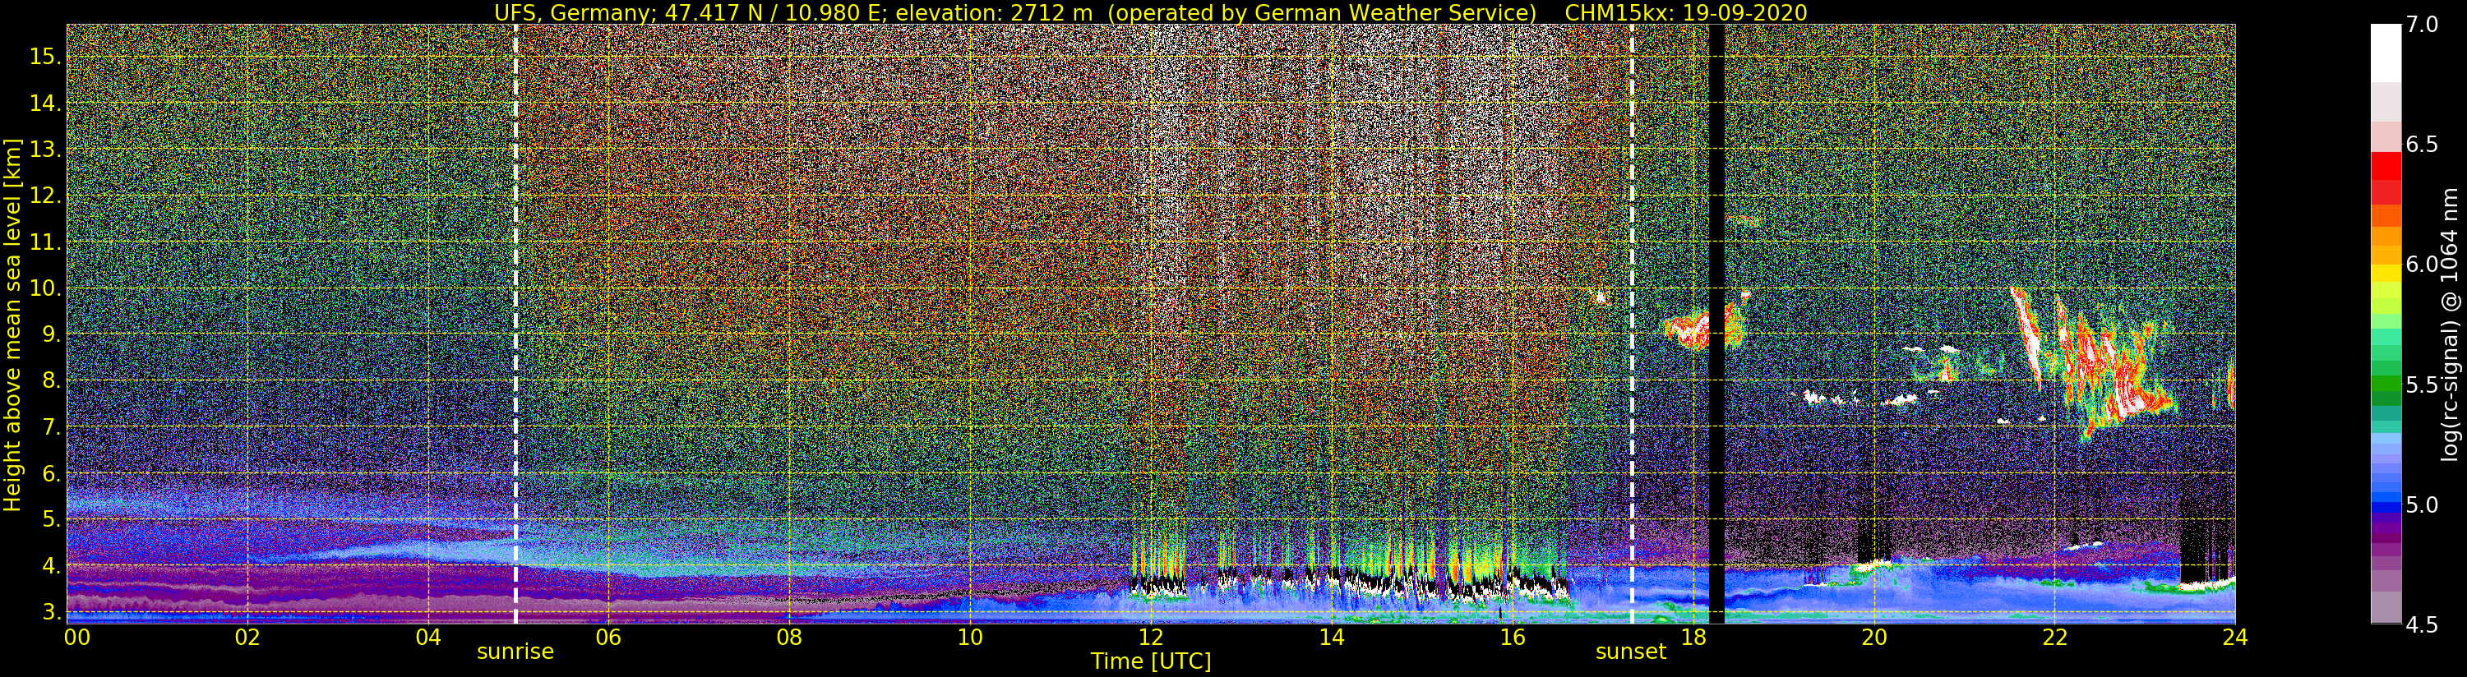The image size is (2467, 677).
Task: Click the 'Height above mean sea level [km]' label
Action: (x=12, y=325)
